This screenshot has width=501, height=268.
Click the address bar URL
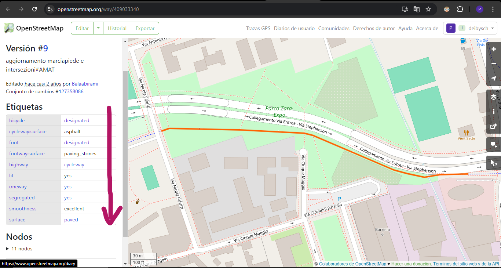coord(98,9)
